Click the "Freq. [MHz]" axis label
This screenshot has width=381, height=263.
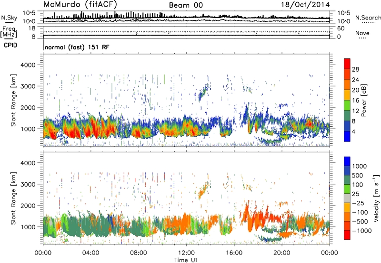9,32
